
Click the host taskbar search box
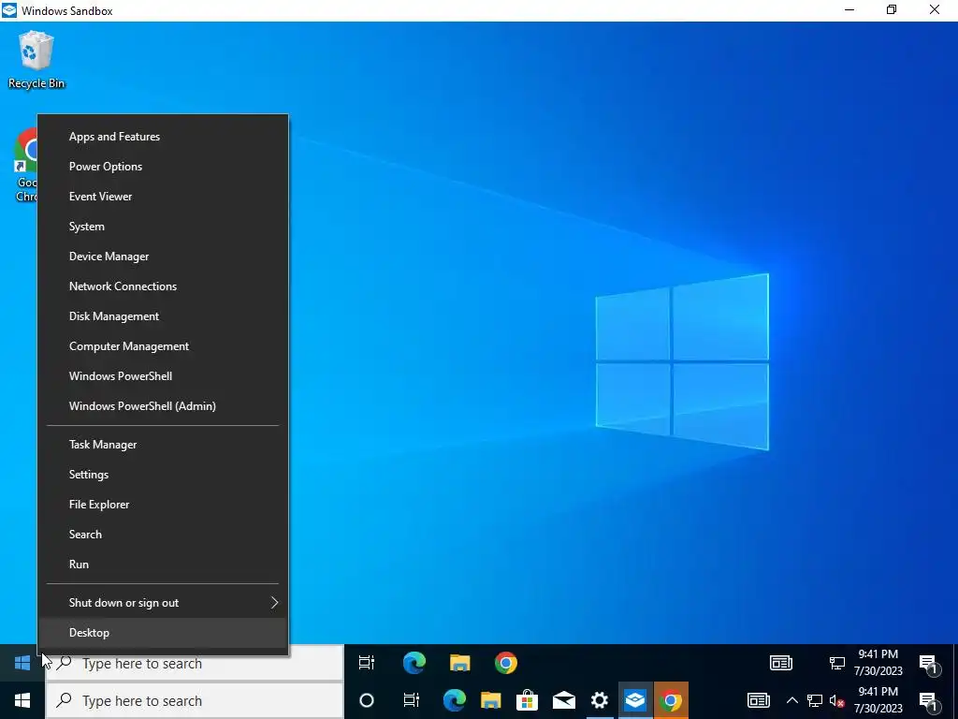(195, 700)
